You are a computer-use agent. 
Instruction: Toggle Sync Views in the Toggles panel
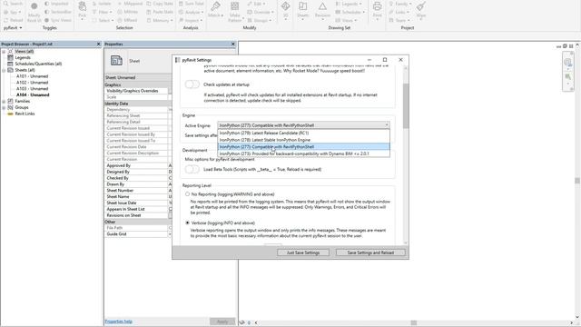pos(58,20)
